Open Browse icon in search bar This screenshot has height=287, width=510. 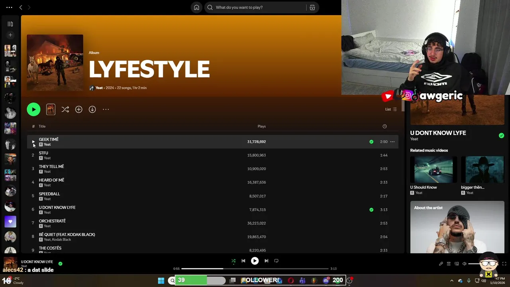(312, 7)
